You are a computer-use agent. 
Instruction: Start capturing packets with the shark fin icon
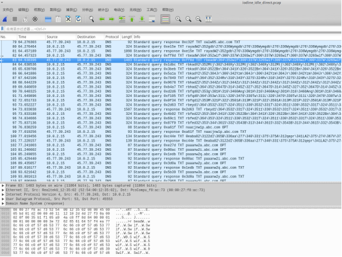(5, 19)
